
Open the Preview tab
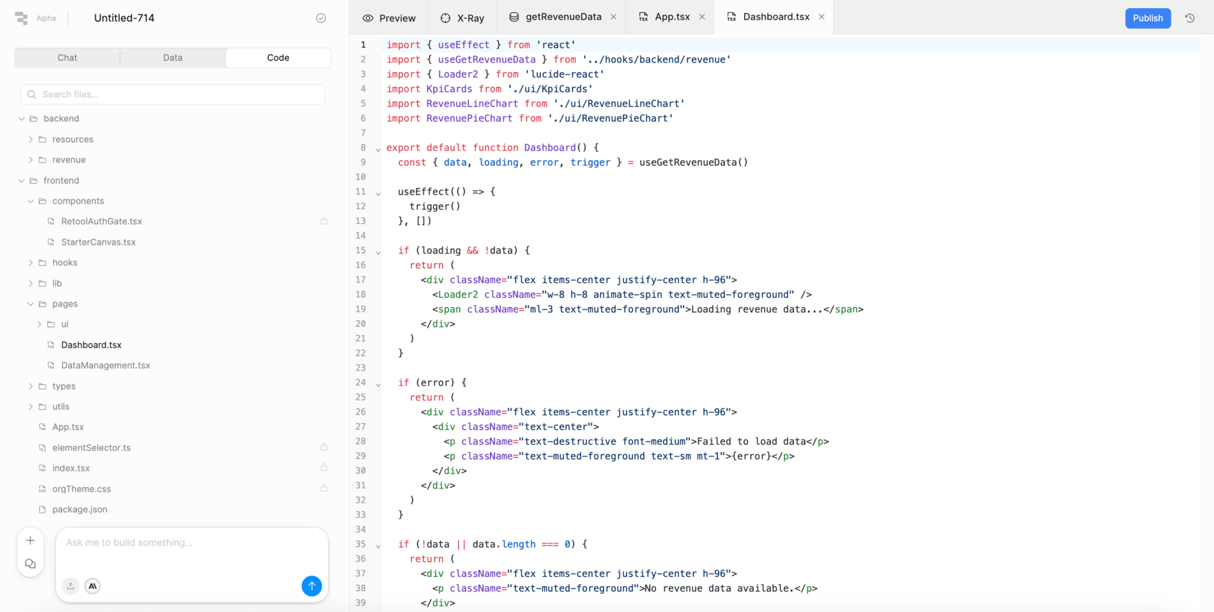click(389, 18)
